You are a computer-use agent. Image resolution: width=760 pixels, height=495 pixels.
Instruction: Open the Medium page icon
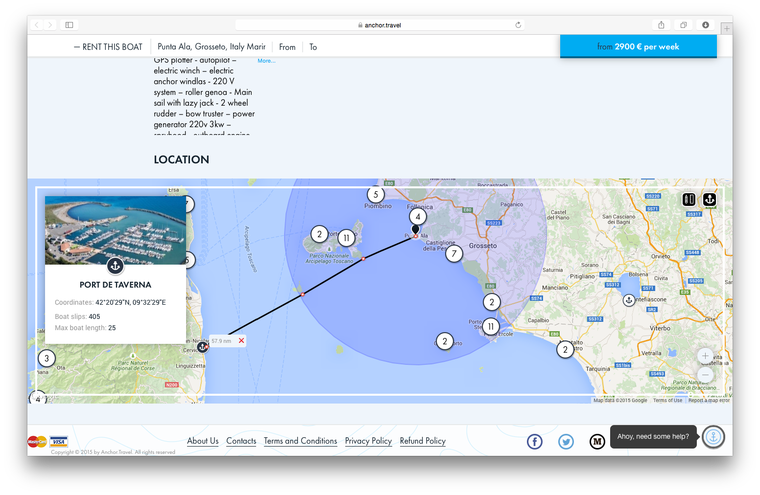coord(597,442)
